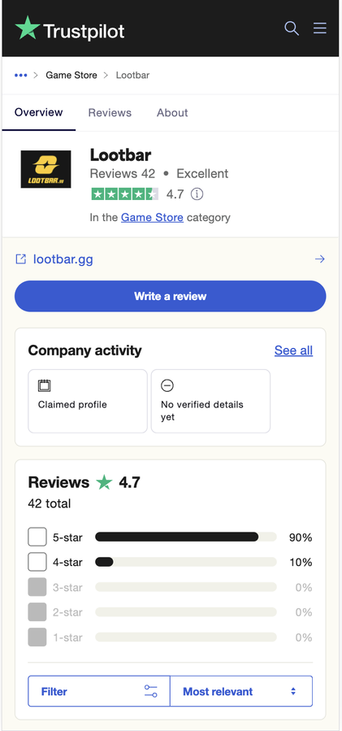
Task: Check the 5-star filter checkbox
Action: (37, 537)
